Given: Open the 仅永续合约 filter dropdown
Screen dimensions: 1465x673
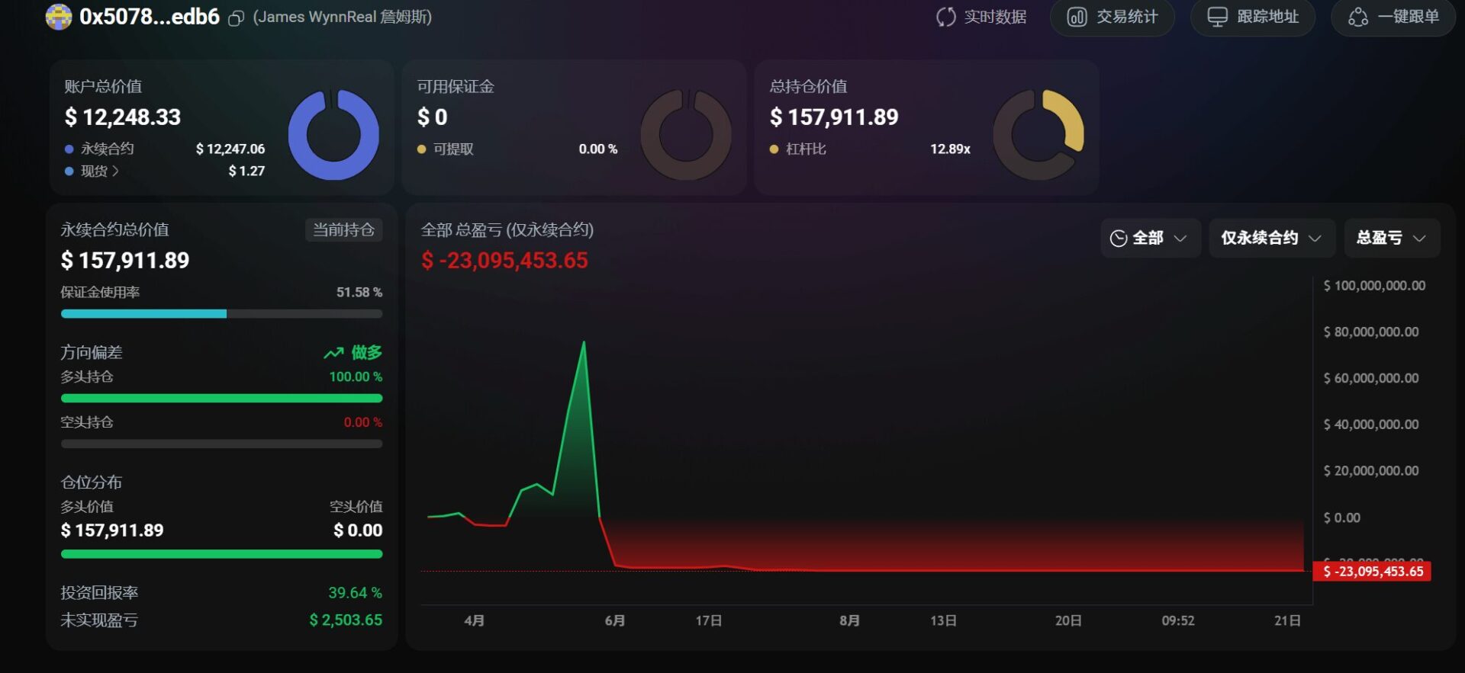Looking at the screenshot, I should [x=1272, y=238].
